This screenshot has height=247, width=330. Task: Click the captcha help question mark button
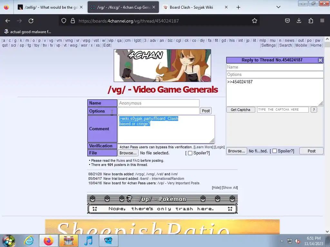314,110
